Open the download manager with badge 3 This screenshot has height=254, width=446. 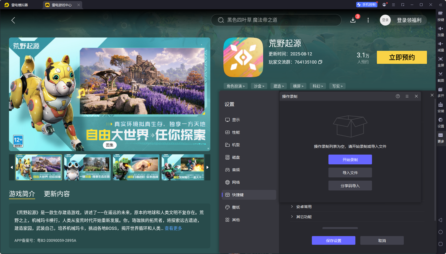click(x=353, y=20)
